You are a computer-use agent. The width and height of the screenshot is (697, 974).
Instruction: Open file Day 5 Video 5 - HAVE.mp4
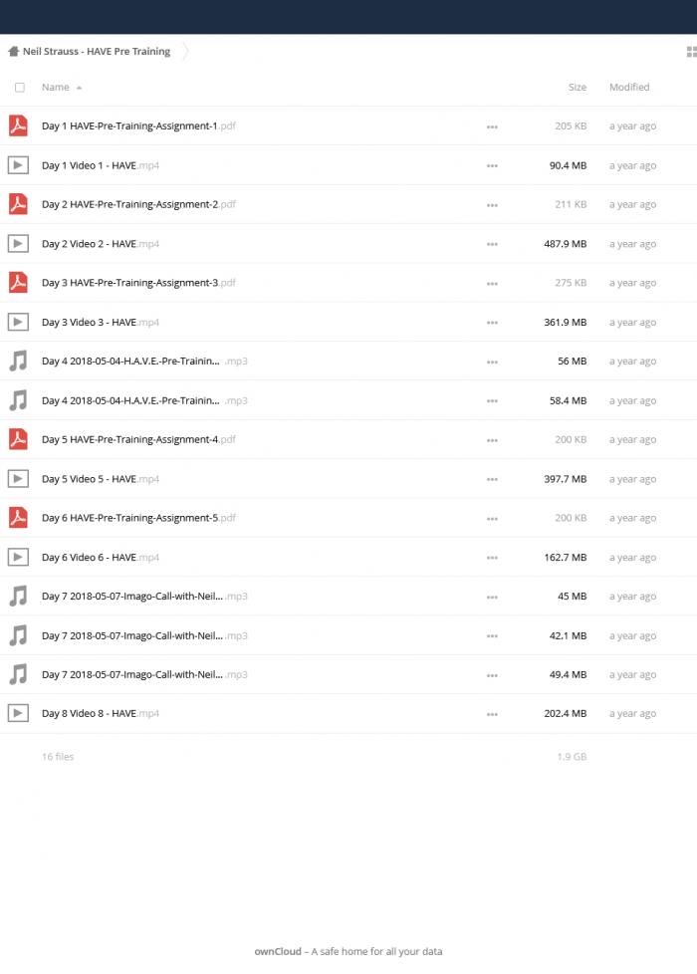click(x=101, y=479)
